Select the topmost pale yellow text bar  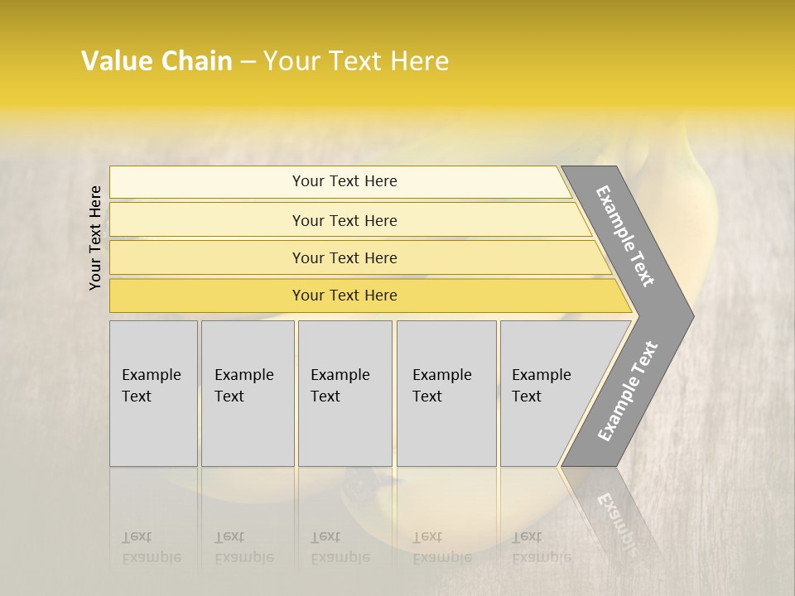click(x=344, y=181)
